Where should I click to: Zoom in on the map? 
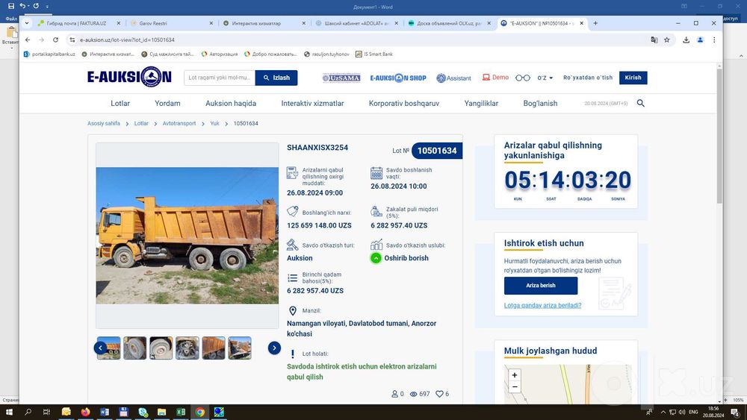pyautogui.click(x=515, y=374)
